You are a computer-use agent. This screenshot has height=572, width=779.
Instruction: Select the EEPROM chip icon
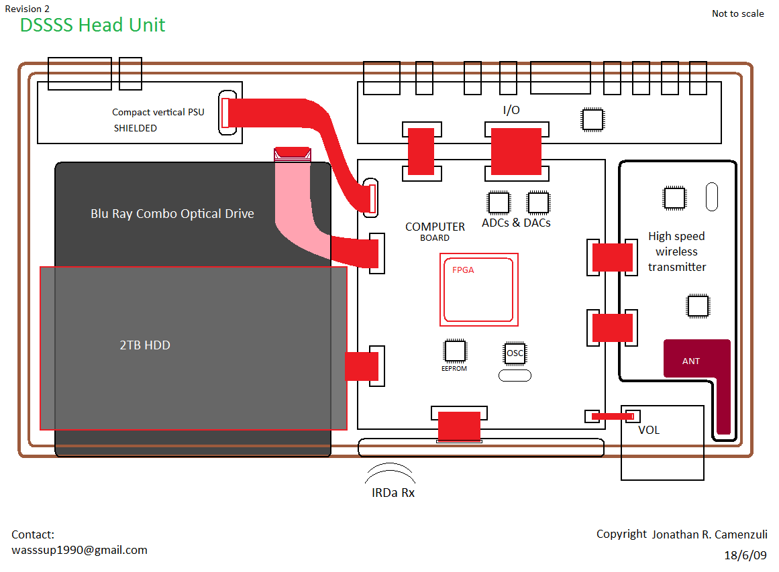tap(455, 351)
